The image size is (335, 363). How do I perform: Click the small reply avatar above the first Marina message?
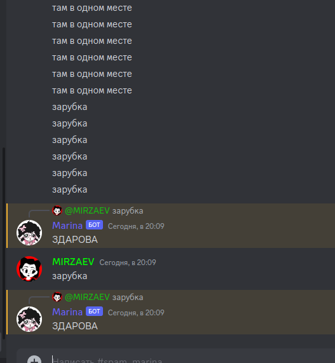click(57, 210)
